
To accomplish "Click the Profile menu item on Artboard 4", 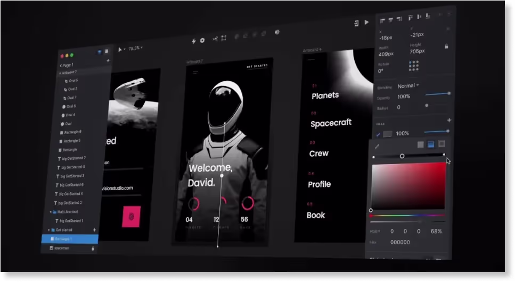I will pos(319,184).
